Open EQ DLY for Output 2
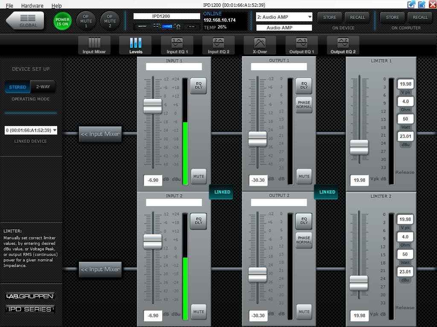The height and width of the screenshot is (327, 437). 304,221
